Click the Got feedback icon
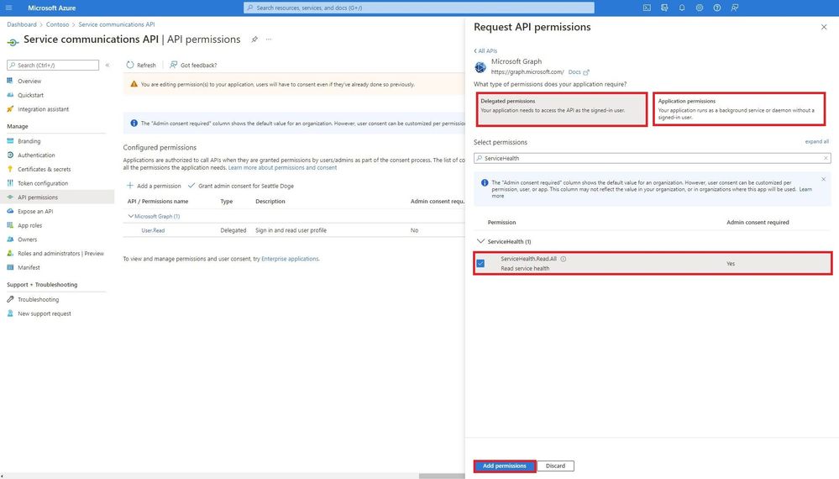This screenshot has height=479, width=839. tap(173, 65)
